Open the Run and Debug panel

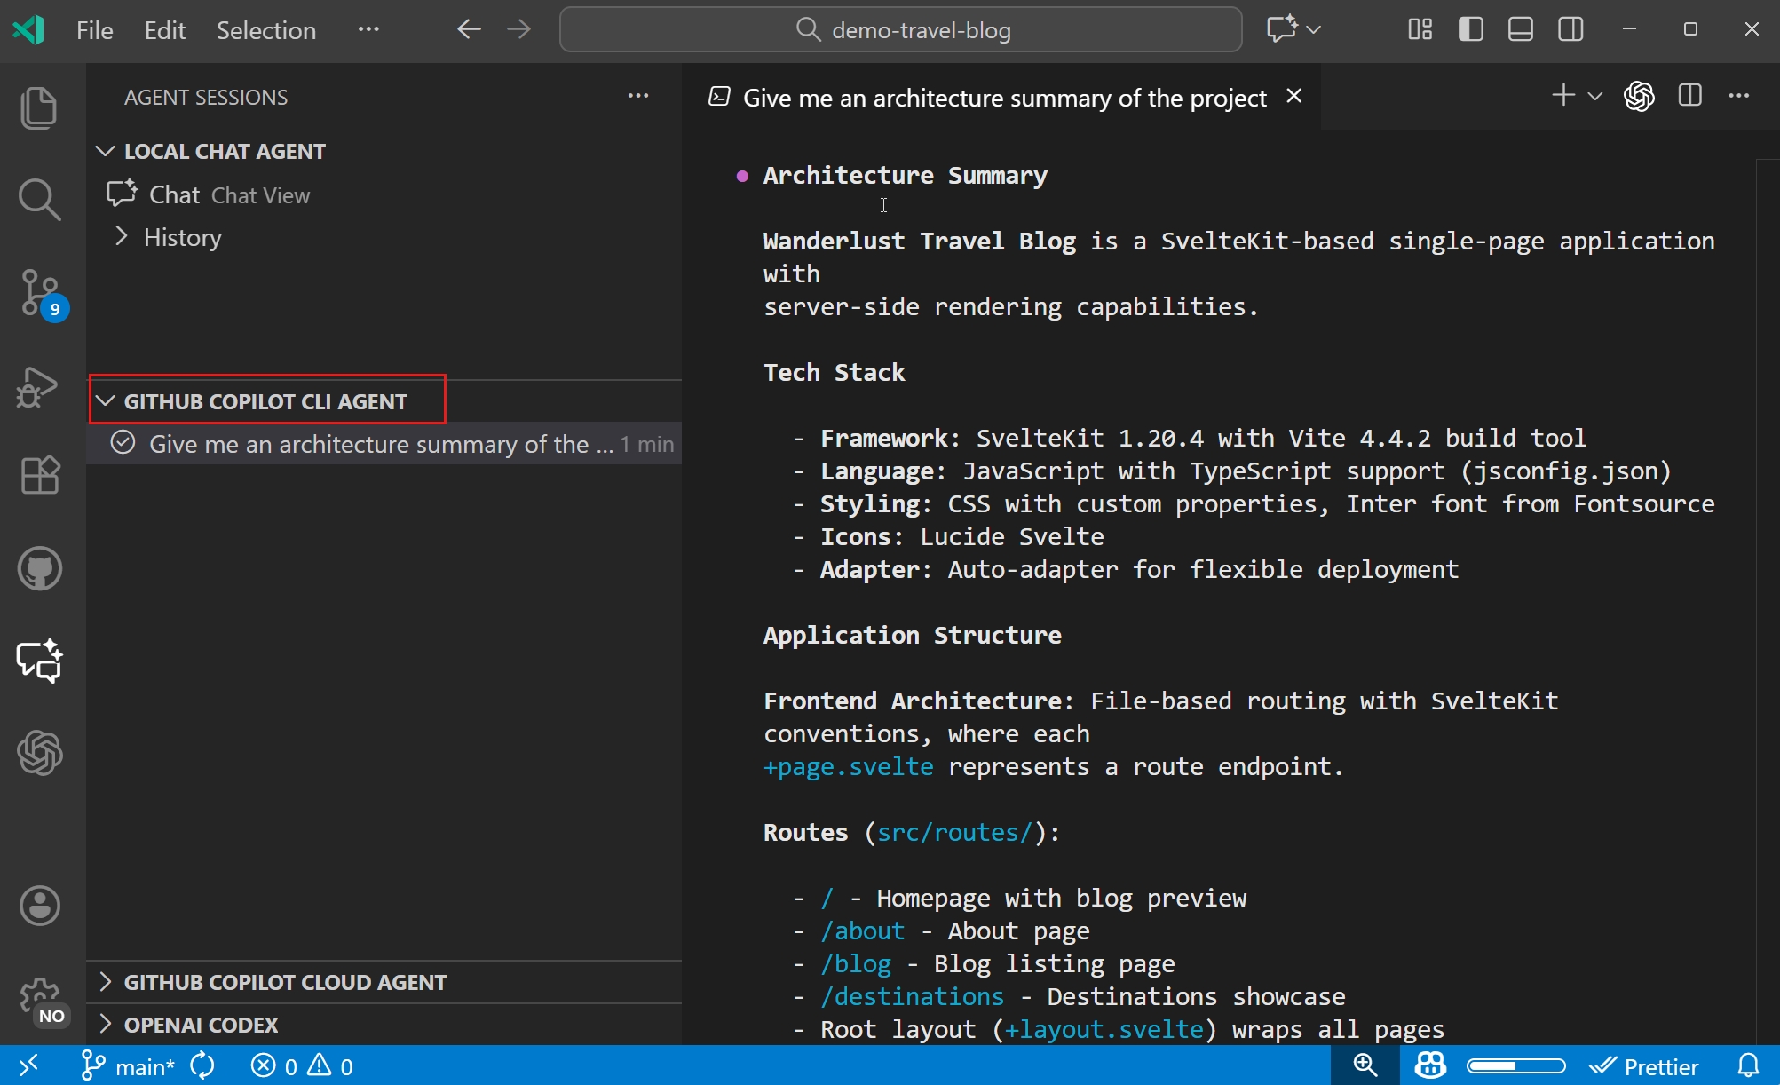coord(39,388)
